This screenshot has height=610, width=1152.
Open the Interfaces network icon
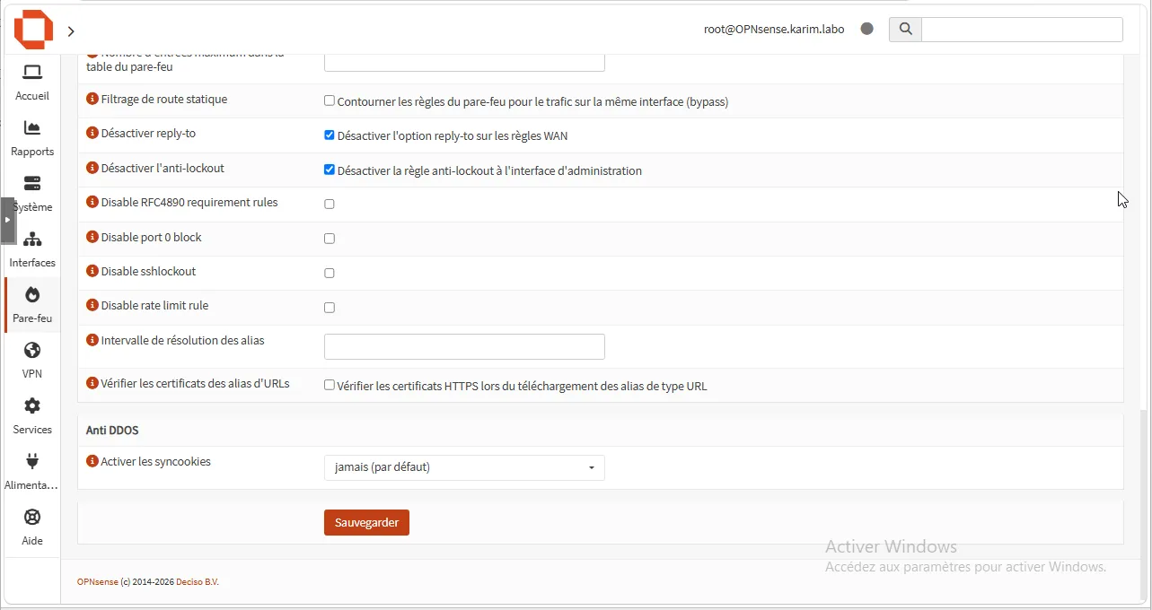coord(32,240)
